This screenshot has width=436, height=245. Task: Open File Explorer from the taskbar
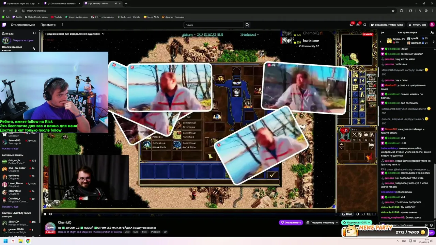coord(20,241)
